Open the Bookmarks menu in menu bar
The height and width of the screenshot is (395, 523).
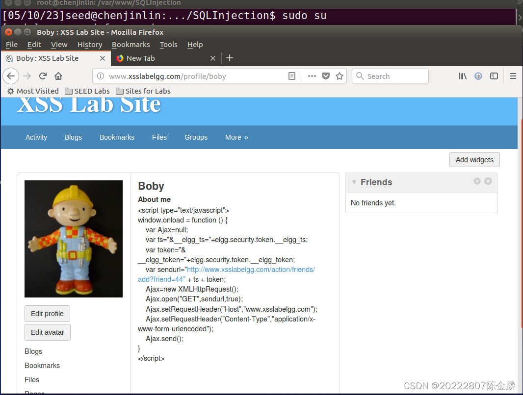click(131, 45)
